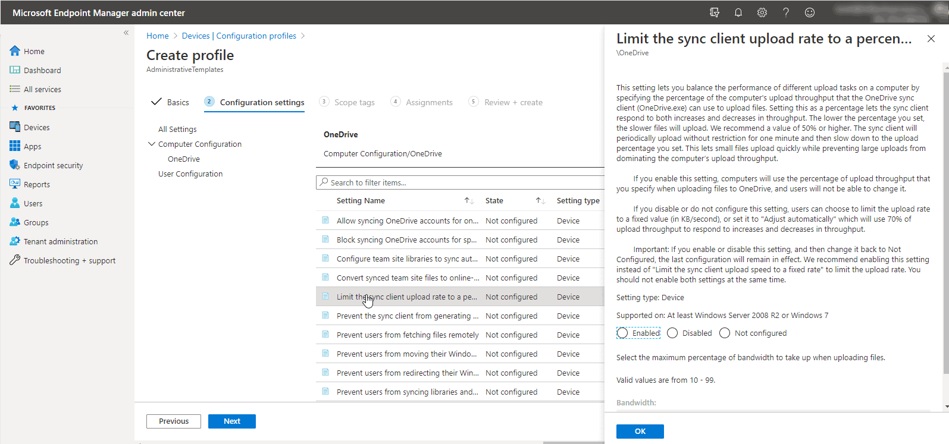Select the Disabled radio button

tap(672, 333)
